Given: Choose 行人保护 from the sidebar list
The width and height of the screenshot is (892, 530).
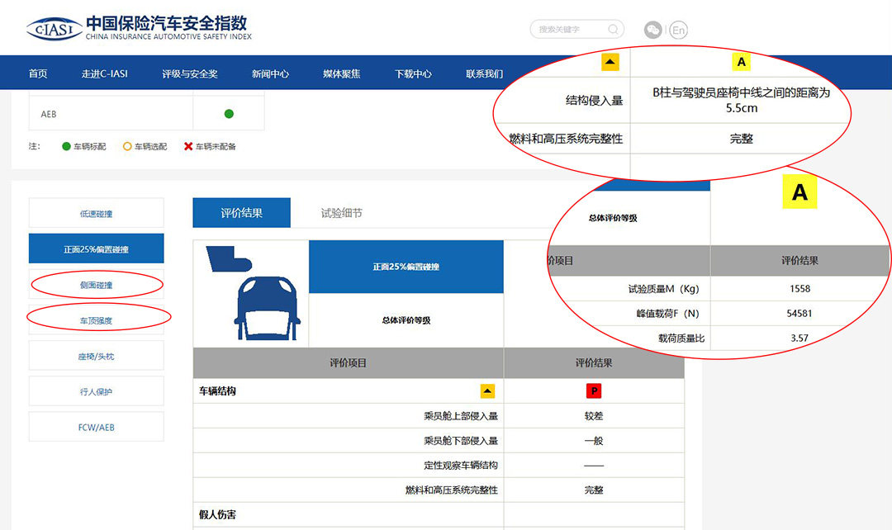Looking at the screenshot, I should [96, 391].
